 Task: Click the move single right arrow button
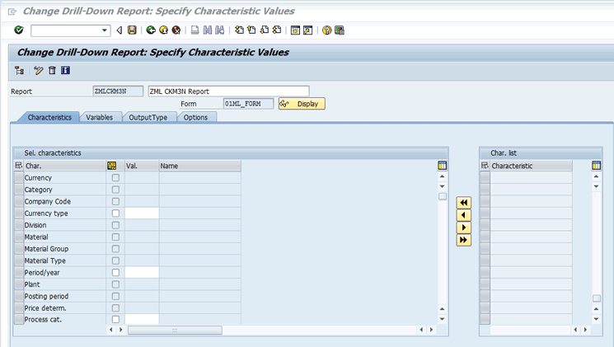[464, 227]
